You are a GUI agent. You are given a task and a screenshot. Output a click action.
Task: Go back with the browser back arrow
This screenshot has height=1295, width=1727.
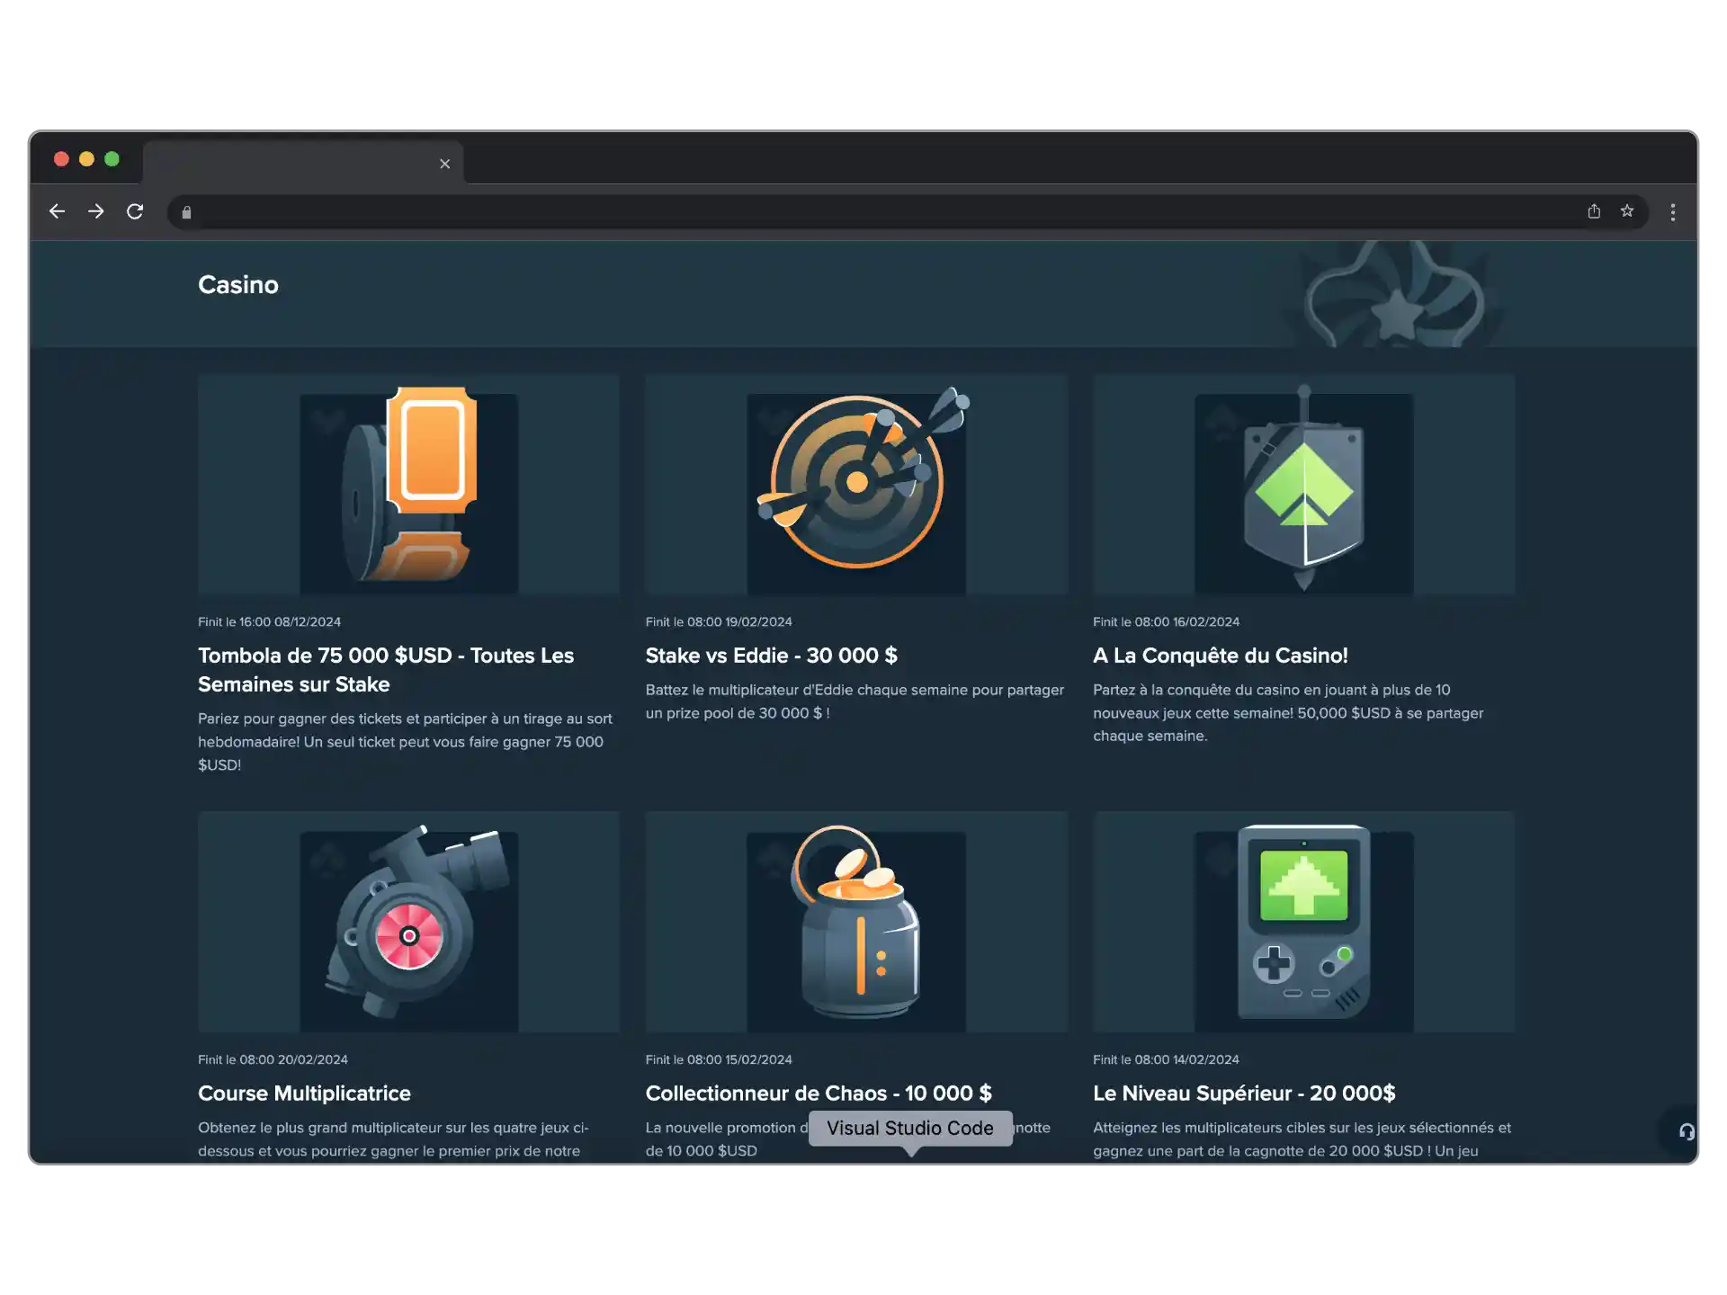tap(57, 211)
